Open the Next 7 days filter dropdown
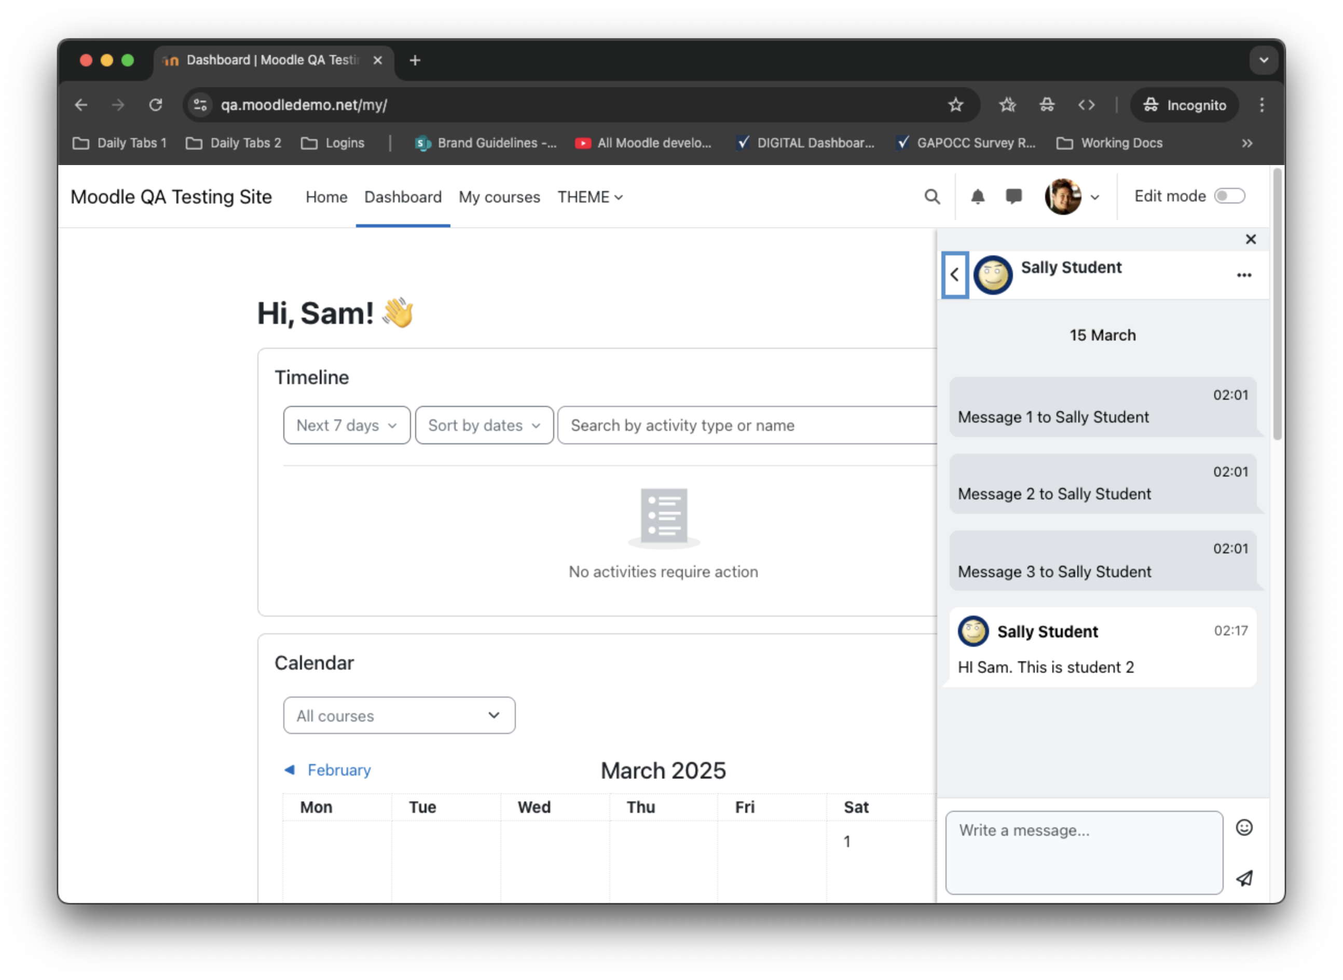Image resolution: width=1343 pixels, height=980 pixels. click(x=346, y=425)
